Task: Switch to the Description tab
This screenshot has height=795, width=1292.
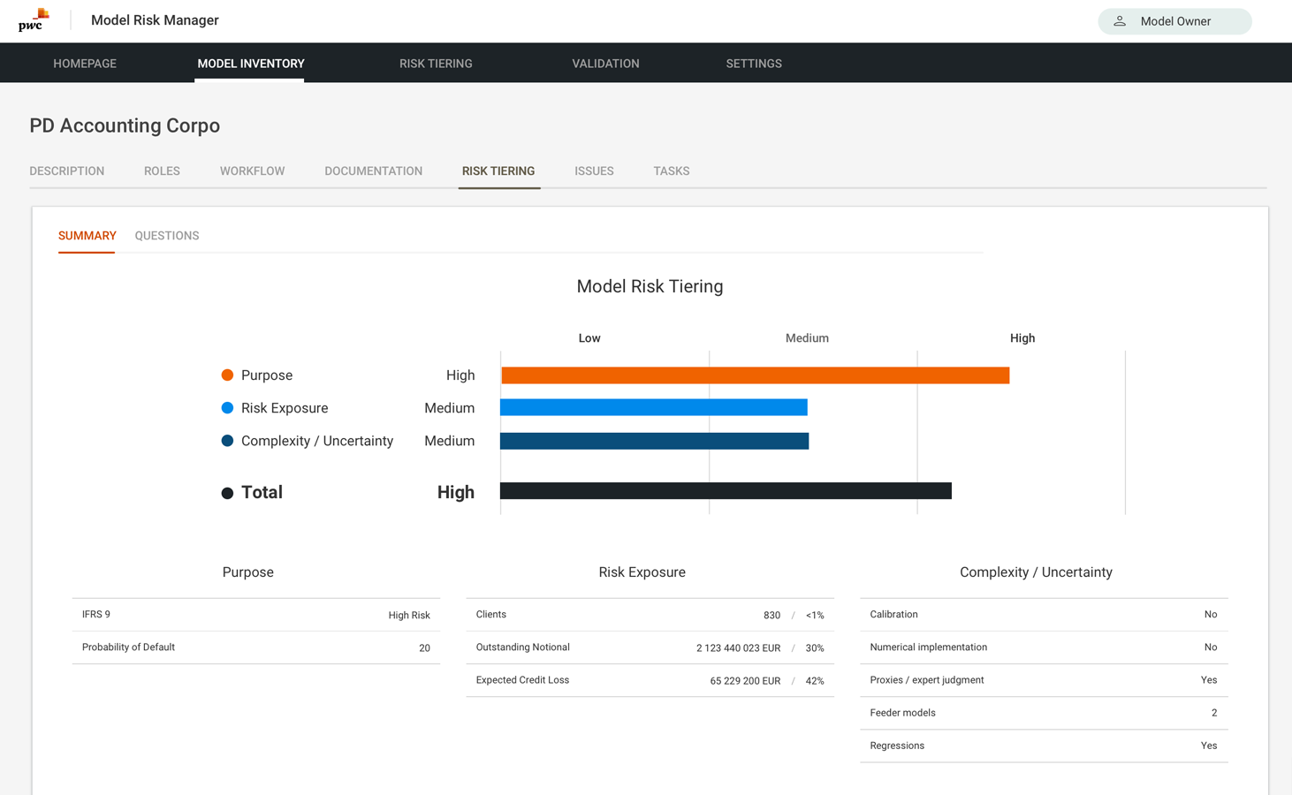Action: pos(67,171)
